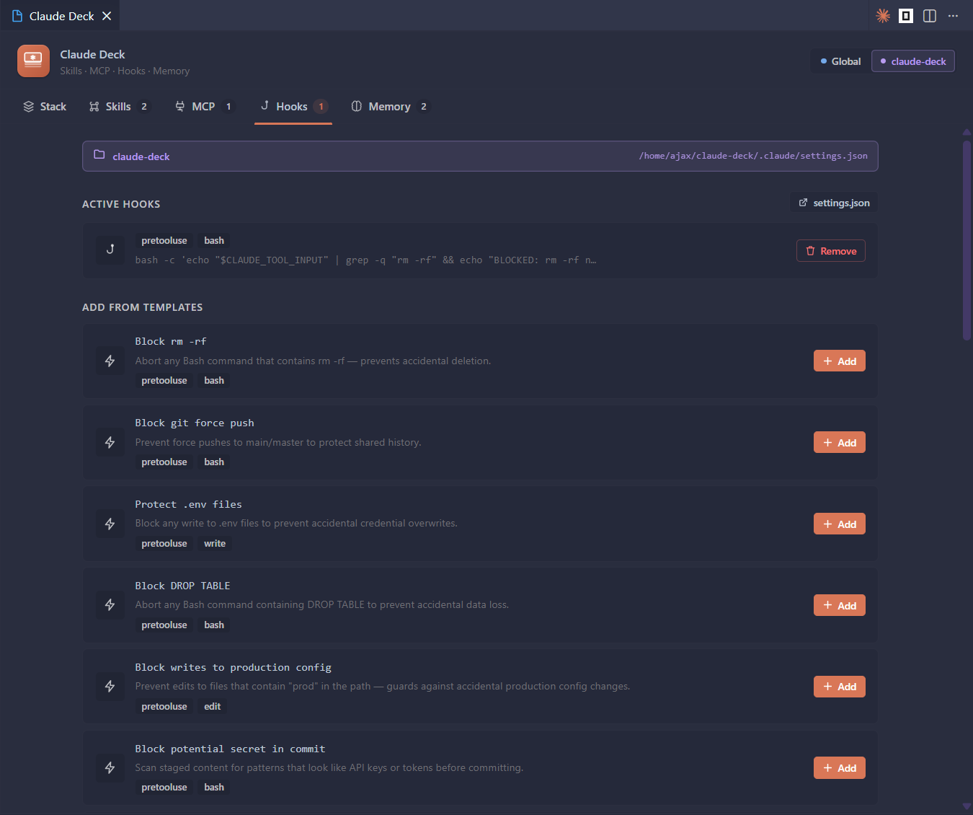The height and width of the screenshot is (815, 973).
Task: Click the Claude Deck header title text
Action: pos(93,54)
